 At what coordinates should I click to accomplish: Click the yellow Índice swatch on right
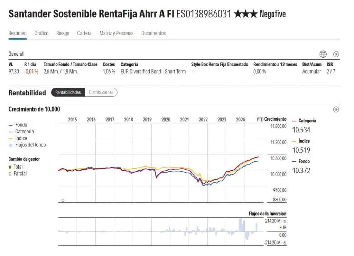(294, 141)
